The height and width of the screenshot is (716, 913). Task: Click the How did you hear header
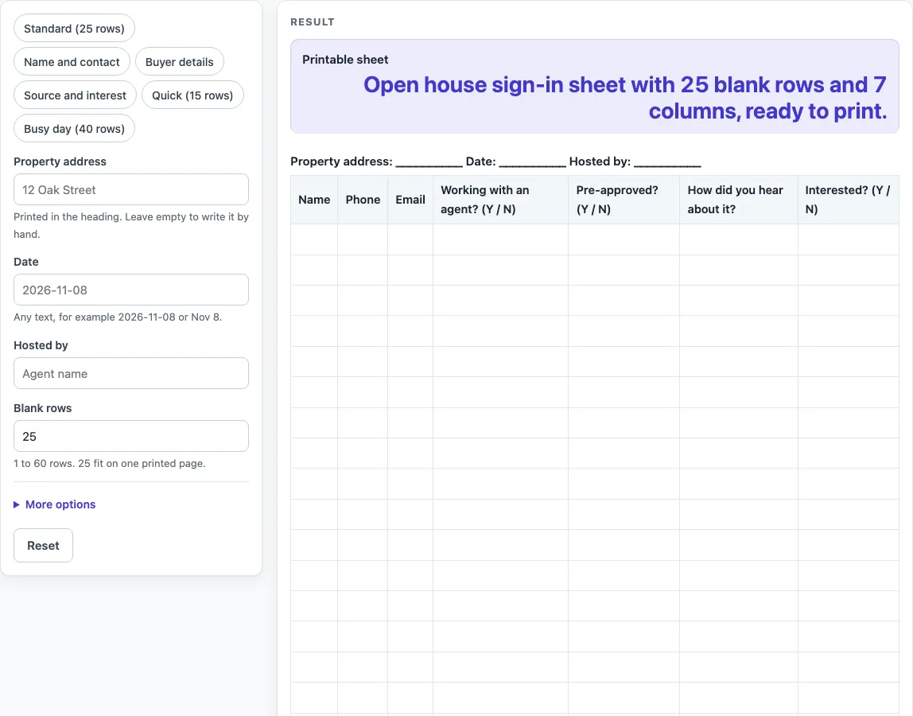[738, 199]
